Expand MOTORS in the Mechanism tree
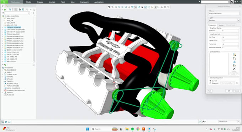 pos(3,77)
